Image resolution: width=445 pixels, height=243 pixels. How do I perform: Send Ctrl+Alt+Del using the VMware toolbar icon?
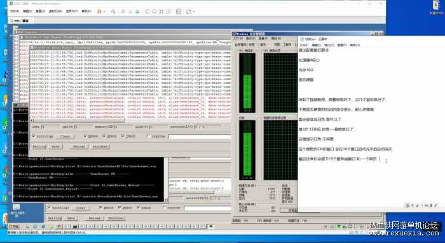click(113, 11)
